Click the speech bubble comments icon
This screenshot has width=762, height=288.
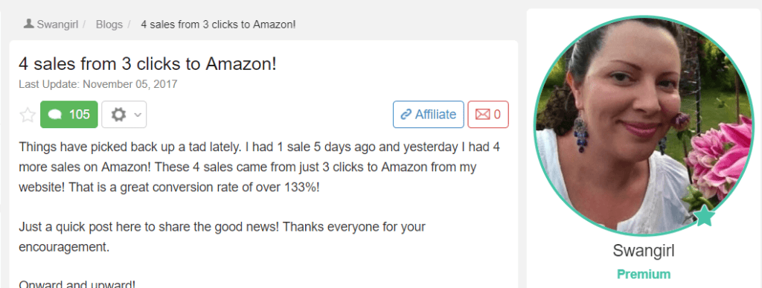pos(55,115)
